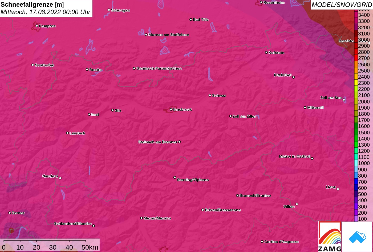Click the Zell am See label
The width and height of the screenshot is (373, 252).
coord(331,98)
